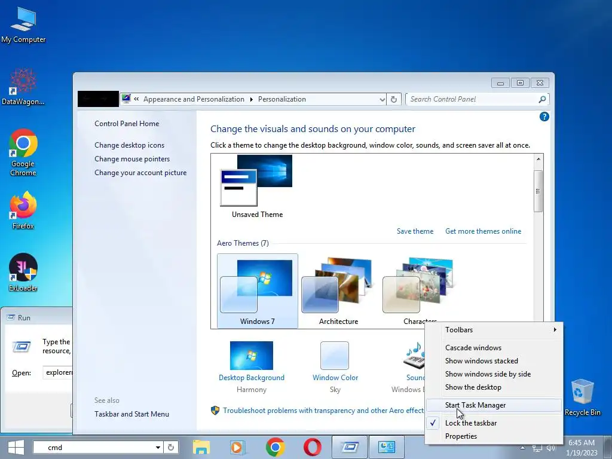Open Control Panel Home

coord(127,124)
